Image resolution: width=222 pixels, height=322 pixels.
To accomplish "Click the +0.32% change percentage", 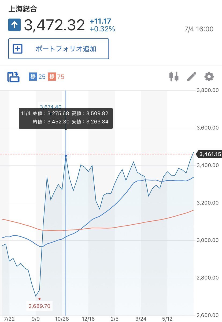I will point(102,29).
